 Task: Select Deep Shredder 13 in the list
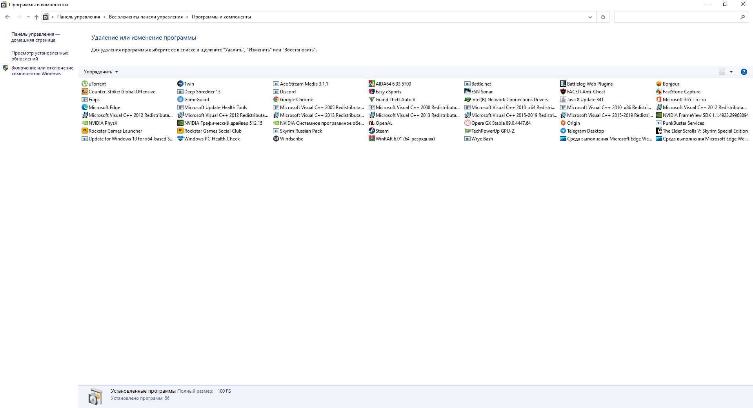coord(199,92)
